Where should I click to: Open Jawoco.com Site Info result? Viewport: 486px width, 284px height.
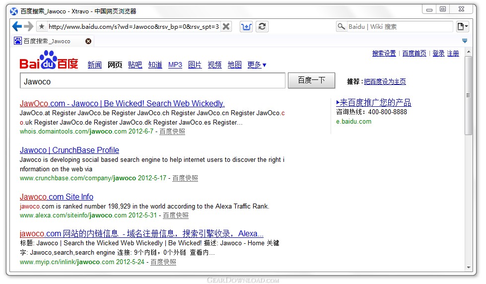(x=57, y=197)
